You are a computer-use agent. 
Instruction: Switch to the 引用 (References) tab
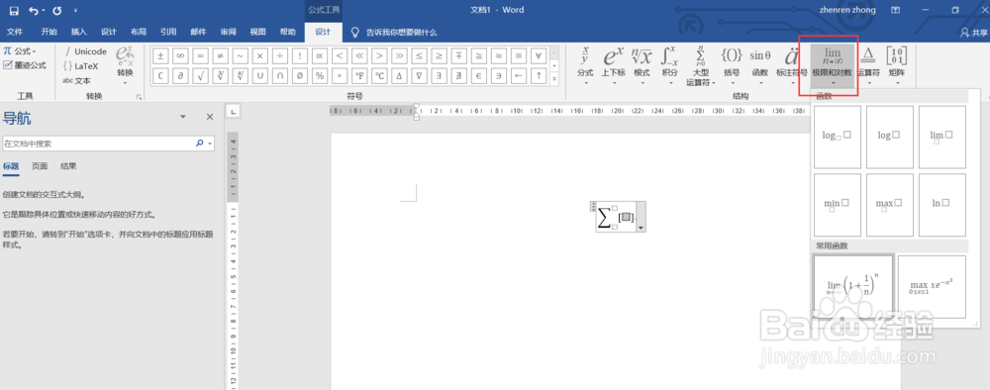(168, 33)
